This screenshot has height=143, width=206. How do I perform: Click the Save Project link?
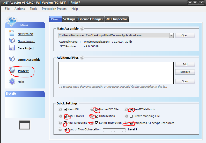point(26,48)
